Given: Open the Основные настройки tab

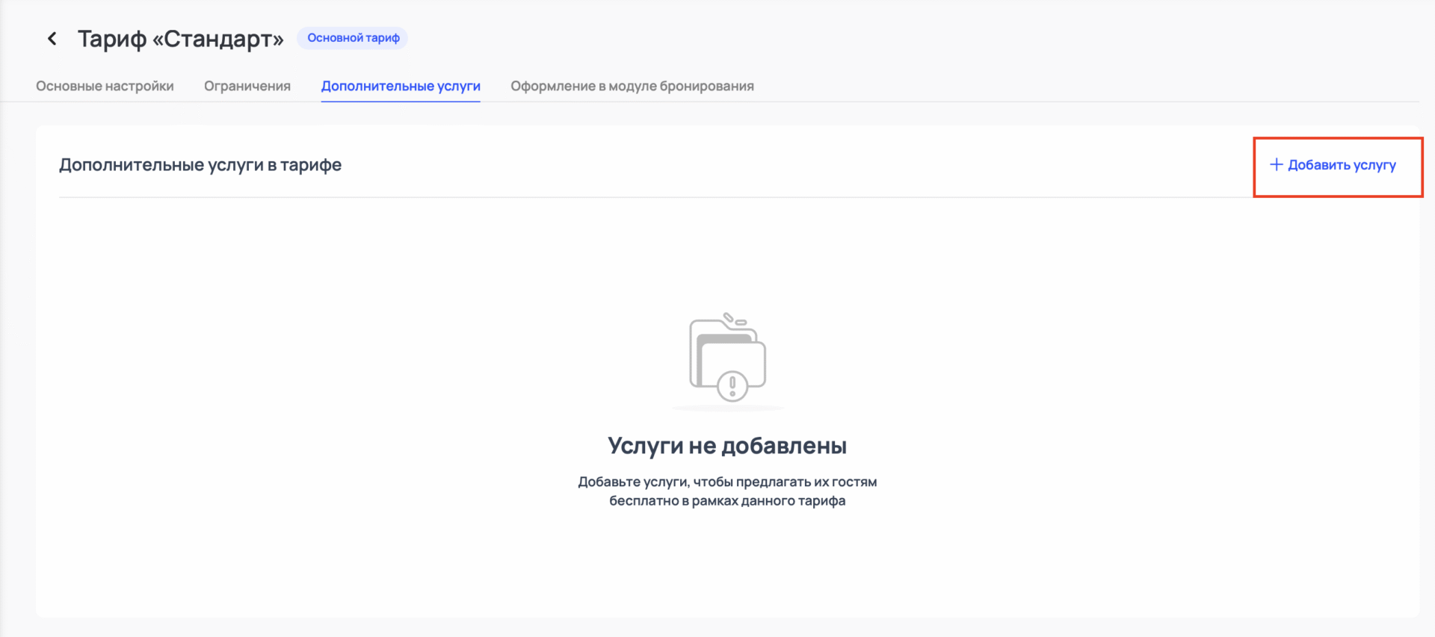Looking at the screenshot, I should coord(105,86).
